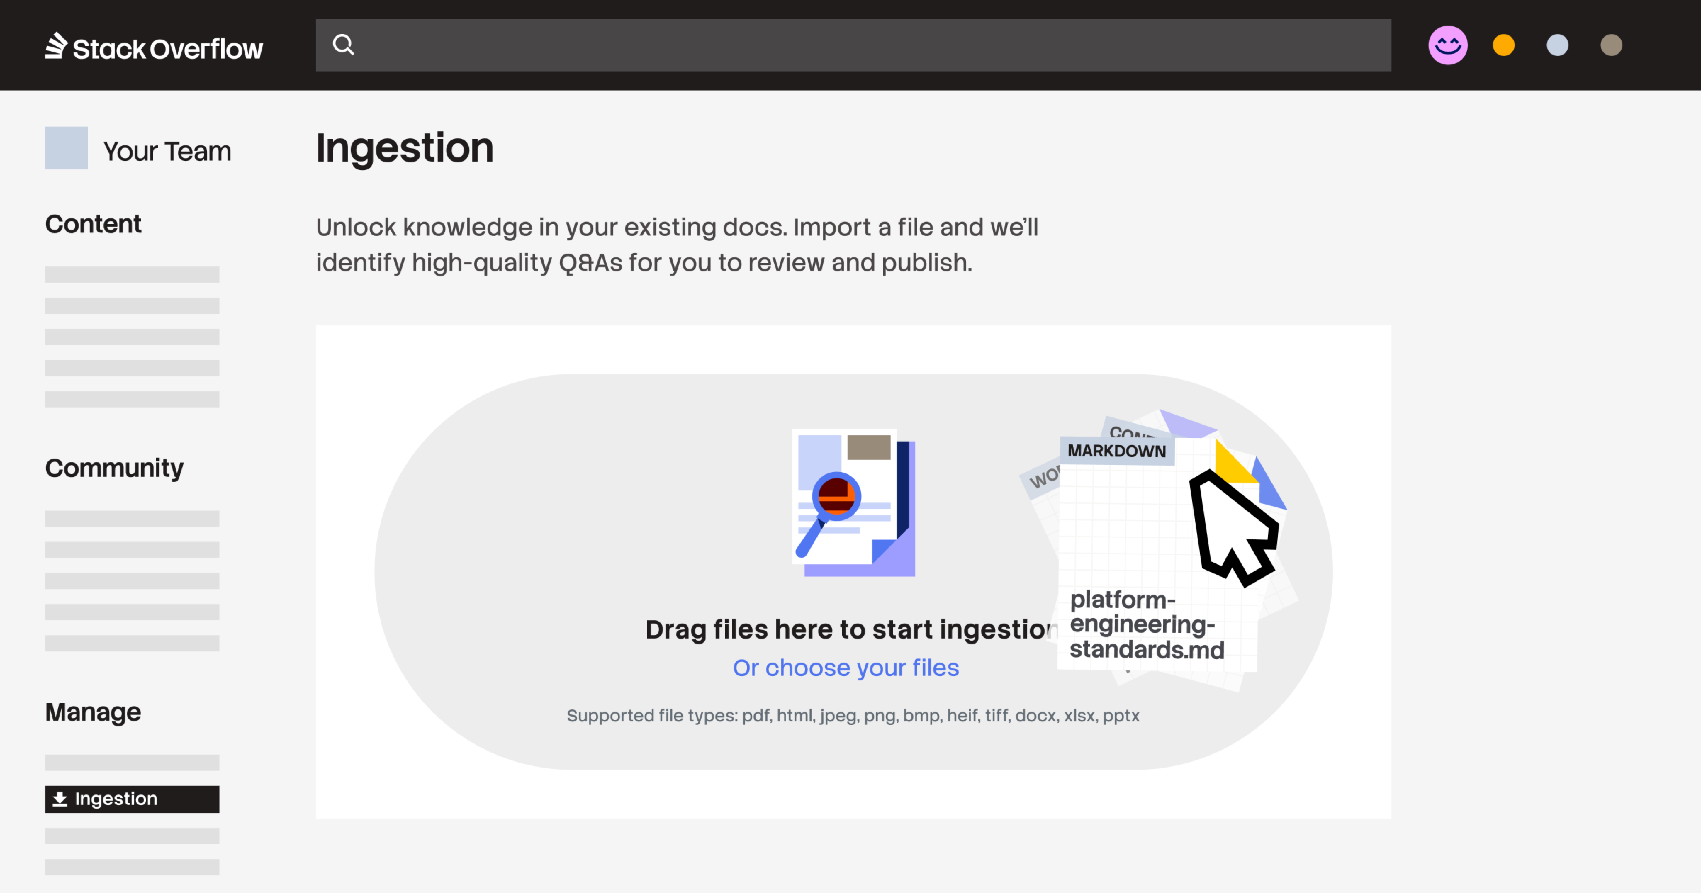The image size is (1701, 893).
Task: Click the search magnifier icon
Action: tap(343, 45)
